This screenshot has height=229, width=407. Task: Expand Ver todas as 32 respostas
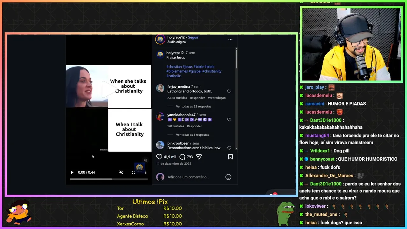click(x=193, y=107)
